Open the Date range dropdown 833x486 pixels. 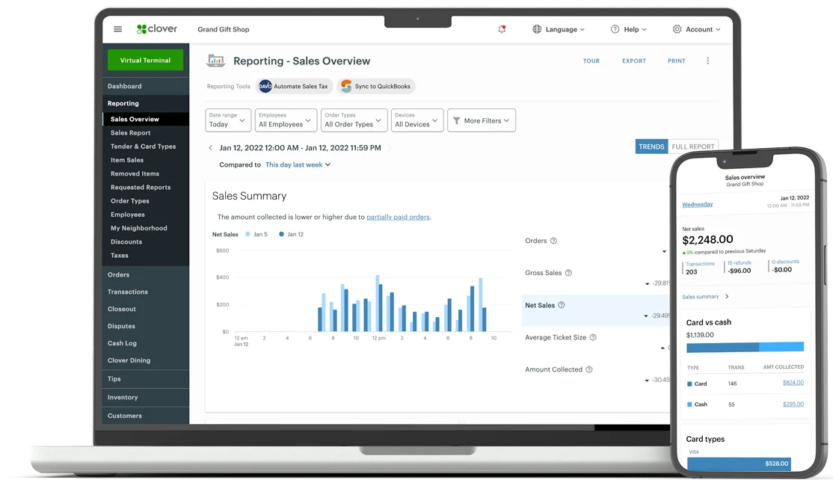(x=228, y=120)
